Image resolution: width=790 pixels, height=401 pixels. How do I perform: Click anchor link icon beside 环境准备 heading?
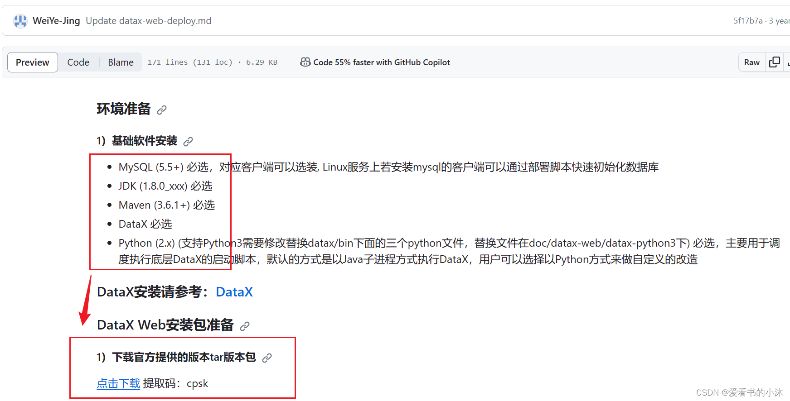[162, 110]
